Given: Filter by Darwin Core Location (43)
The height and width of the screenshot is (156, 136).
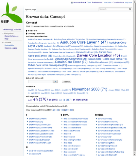Looking at the screenshot, I should 98,55.
